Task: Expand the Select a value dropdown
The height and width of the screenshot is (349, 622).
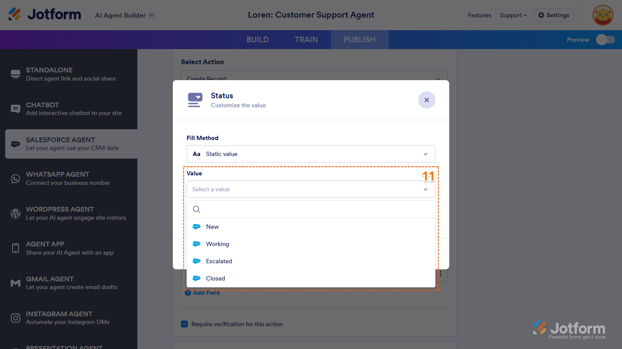Action: (x=311, y=189)
